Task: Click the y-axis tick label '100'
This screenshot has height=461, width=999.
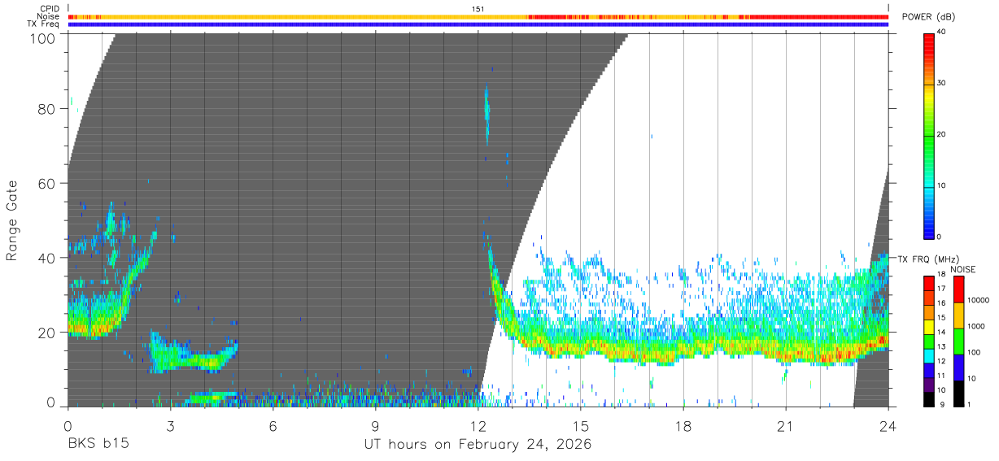Action: 43,37
